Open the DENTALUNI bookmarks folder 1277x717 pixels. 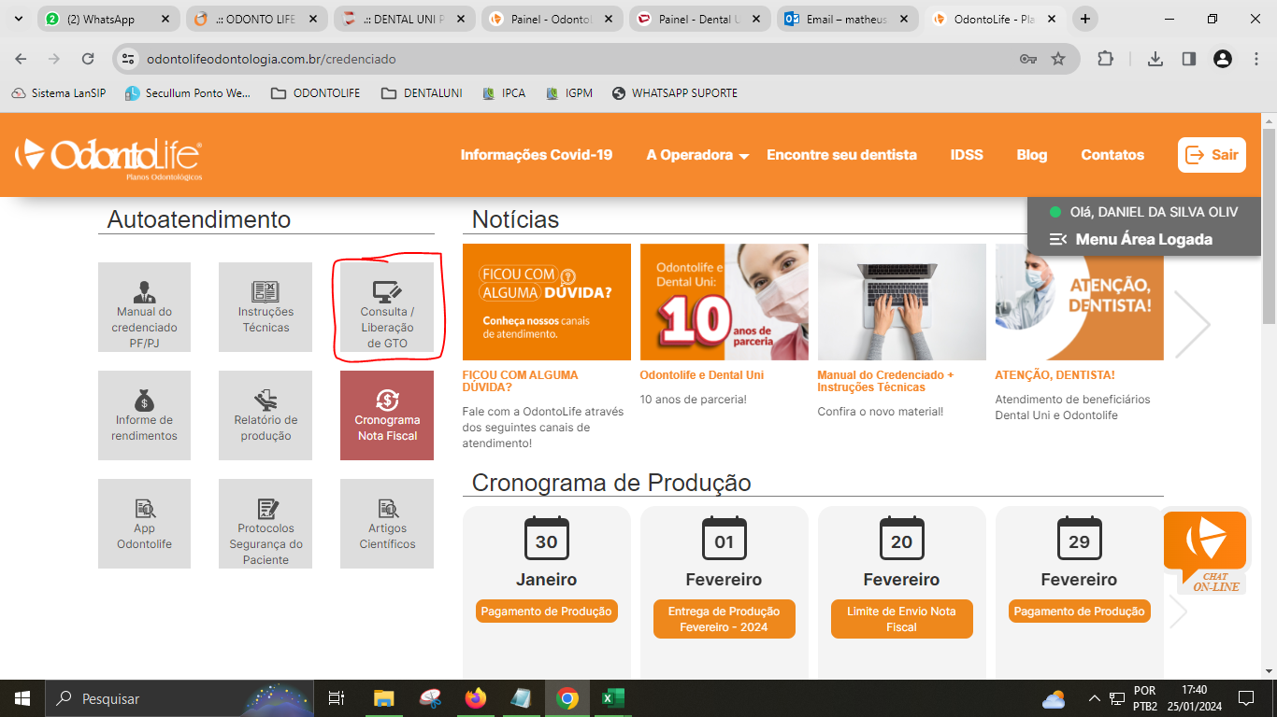pyautogui.click(x=422, y=93)
